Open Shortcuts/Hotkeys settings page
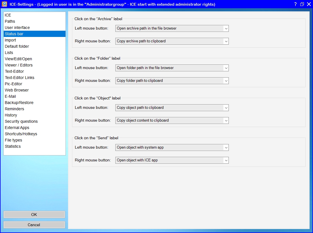Image resolution: width=313 pixels, height=233 pixels. (x=21, y=134)
